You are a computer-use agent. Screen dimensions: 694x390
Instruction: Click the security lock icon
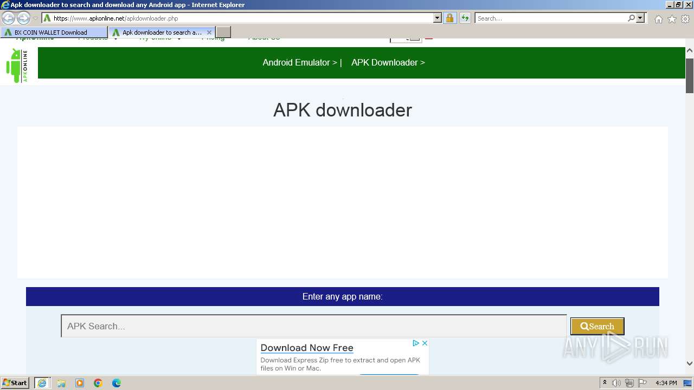point(449,18)
